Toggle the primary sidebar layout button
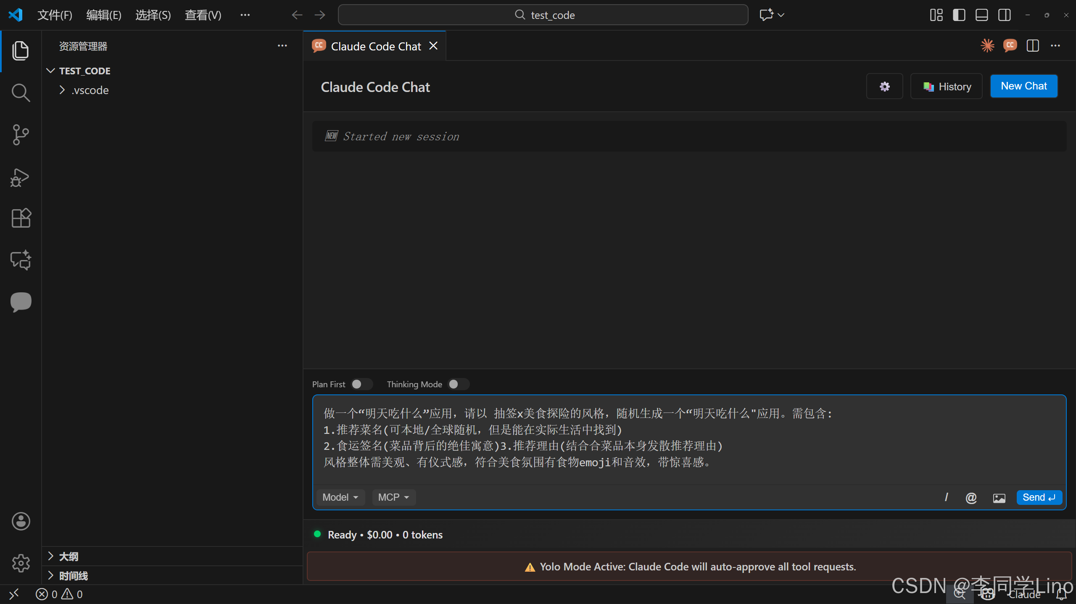This screenshot has width=1076, height=604. [959, 15]
